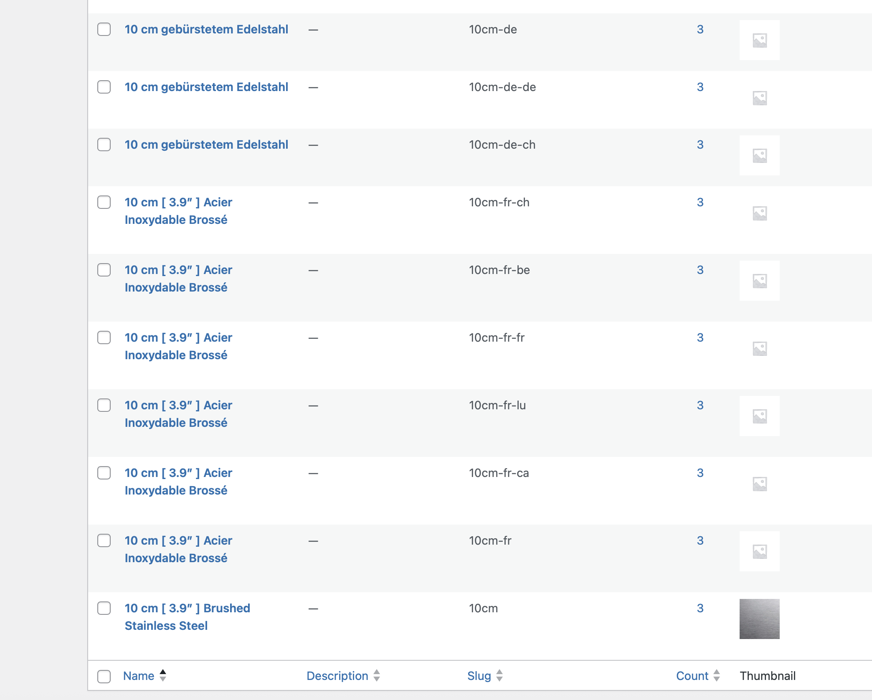Open brushed steel thumbnail in 10cm row
Viewport: 872px width, 700px height.
click(759, 619)
